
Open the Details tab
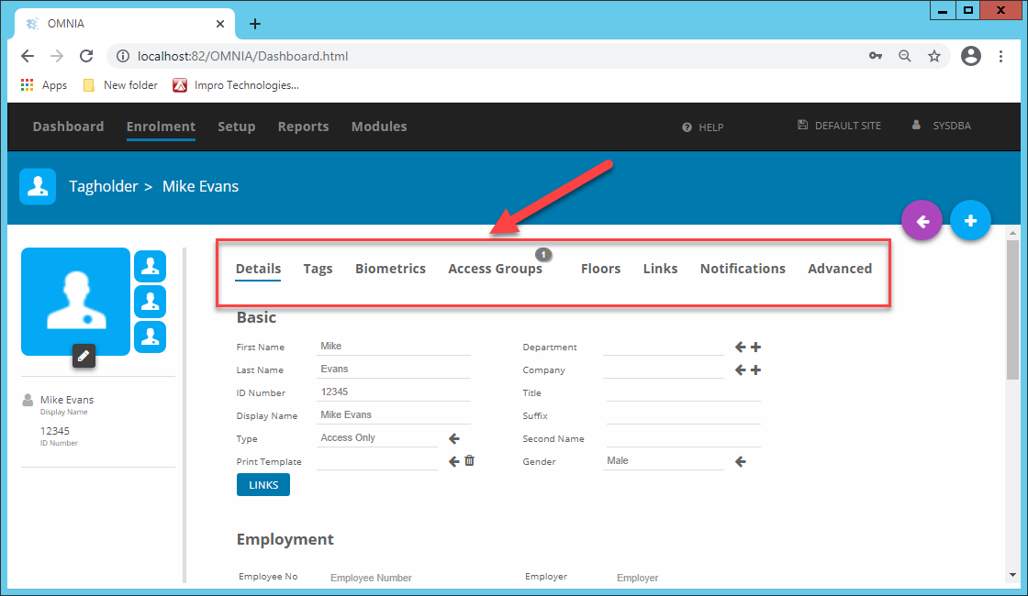(x=258, y=269)
